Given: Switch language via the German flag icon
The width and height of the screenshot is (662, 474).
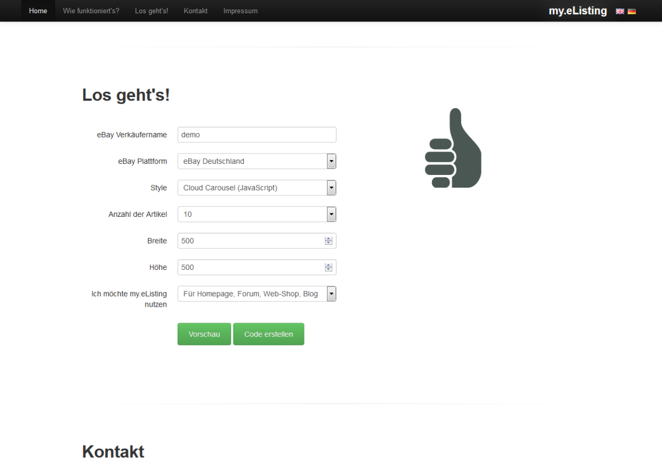Looking at the screenshot, I should point(632,11).
